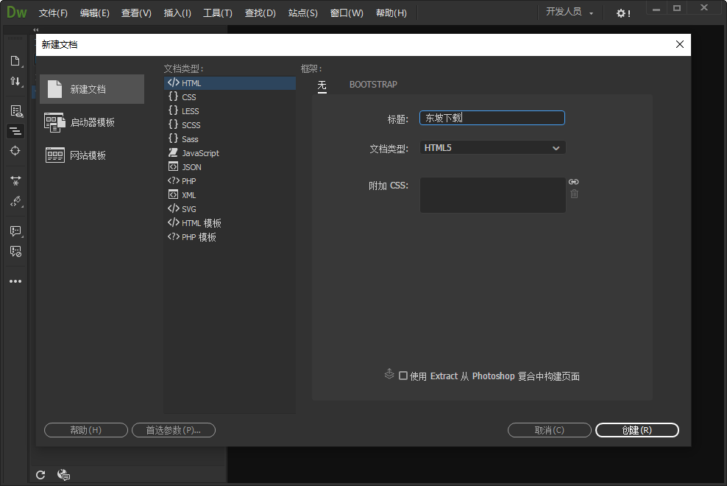Click the globe server icon at bottom
This screenshot has height=486, width=727.
click(63, 475)
